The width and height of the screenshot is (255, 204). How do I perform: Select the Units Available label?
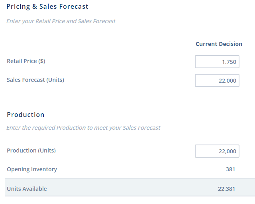(x=27, y=189)
